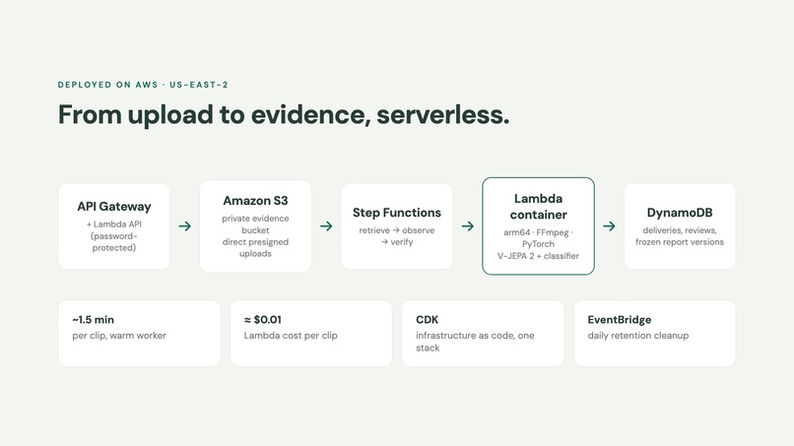The height and width of the screenshot is (446, 794).
Task: Click the DynamoDB card
Action: click(680, 226)
